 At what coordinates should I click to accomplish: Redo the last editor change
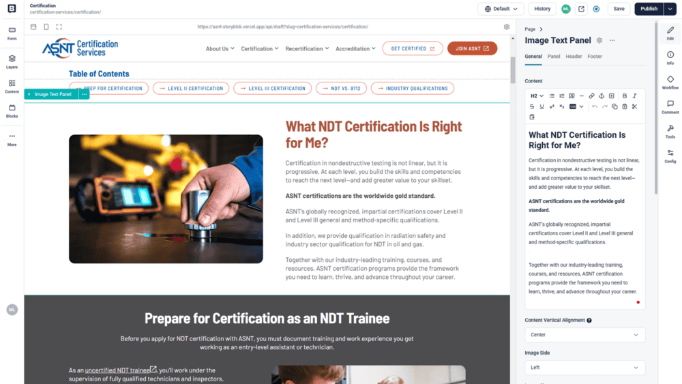coord(604,106)
